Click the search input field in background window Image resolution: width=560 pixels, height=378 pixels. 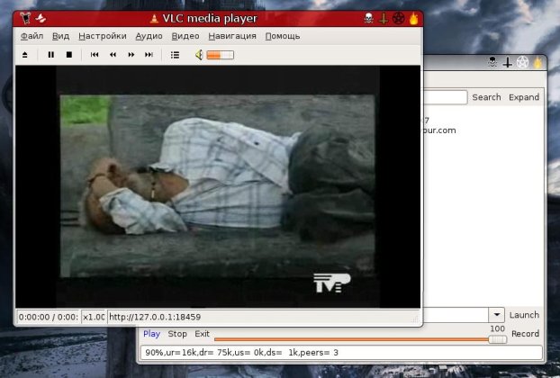tap(445, 97)
